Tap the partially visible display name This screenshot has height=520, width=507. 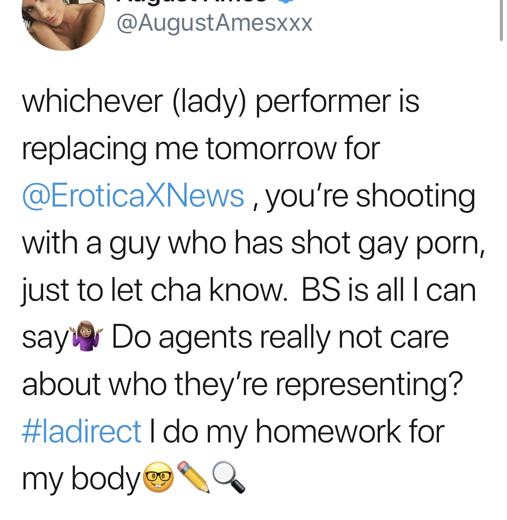[x=192, y=1]
